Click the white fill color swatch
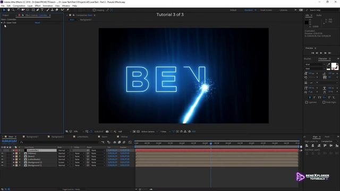The image size is (340, 191). (334, 65)
